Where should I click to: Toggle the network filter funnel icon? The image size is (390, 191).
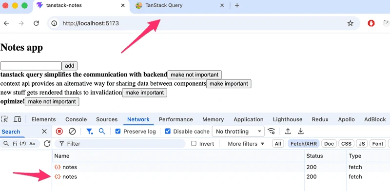click(90, 132)
